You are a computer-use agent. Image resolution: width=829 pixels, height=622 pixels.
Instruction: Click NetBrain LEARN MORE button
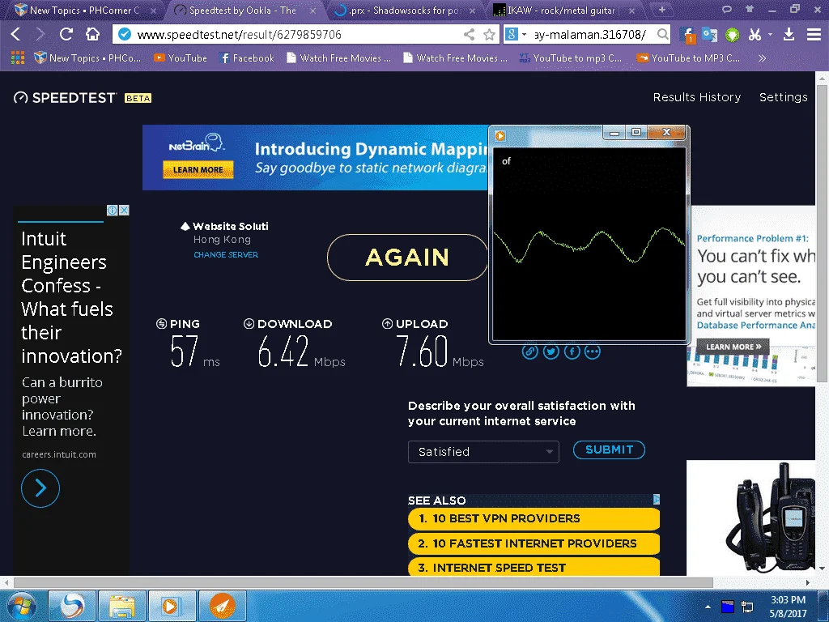[x=198, y=169]
